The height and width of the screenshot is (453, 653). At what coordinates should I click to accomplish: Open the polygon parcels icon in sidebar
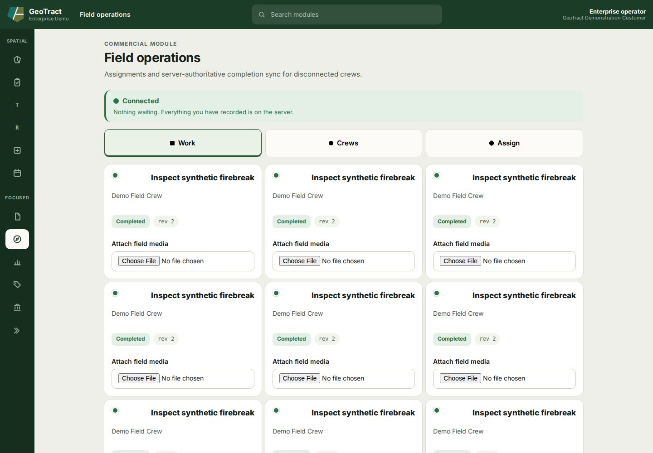click(x=17, y=60)
